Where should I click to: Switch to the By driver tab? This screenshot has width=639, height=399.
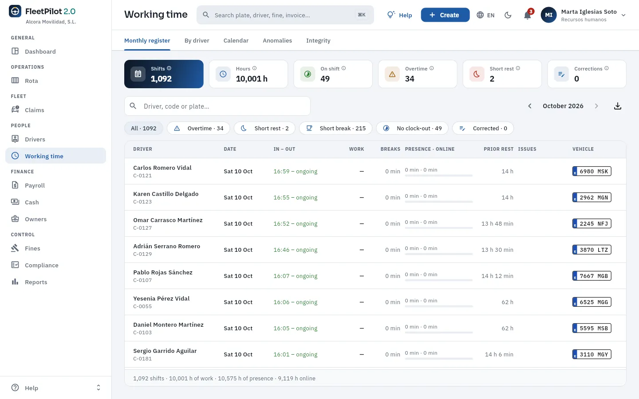click(x=197, y=40)
